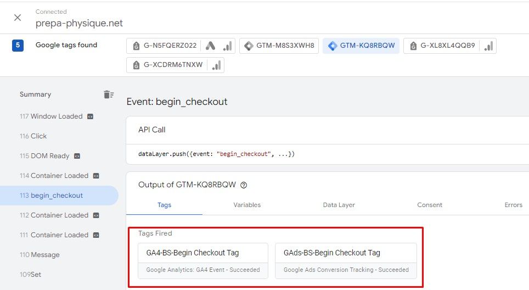Click the Analytics bars icon beside G-XCDRM6TNXW
529x290 pixels.
[216, 65]
